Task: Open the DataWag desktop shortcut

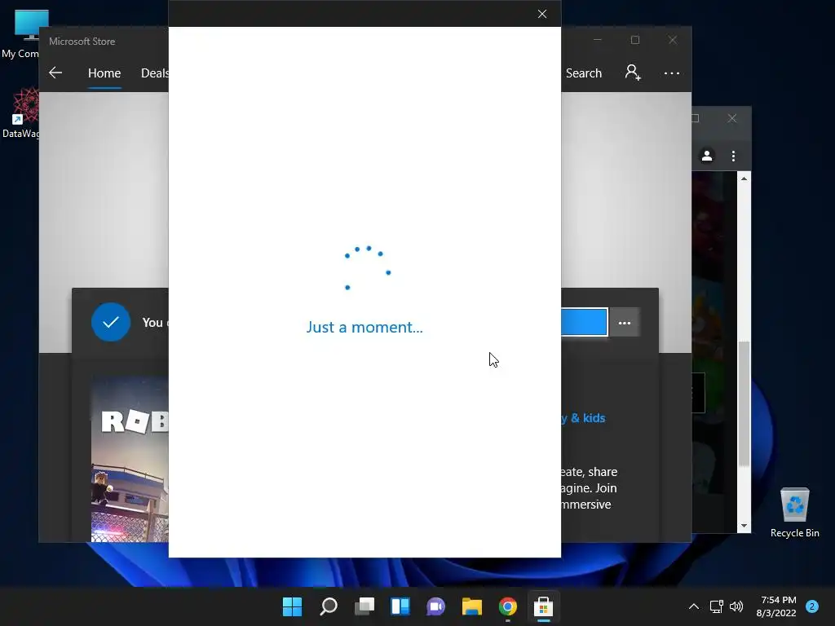Action: point(21,112)
